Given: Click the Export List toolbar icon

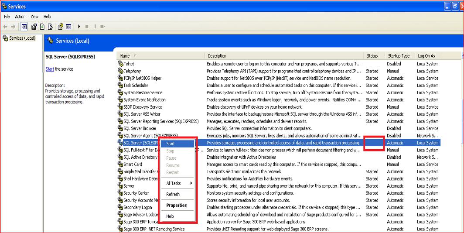Looking at the screenshot, I should coord(50,27).
